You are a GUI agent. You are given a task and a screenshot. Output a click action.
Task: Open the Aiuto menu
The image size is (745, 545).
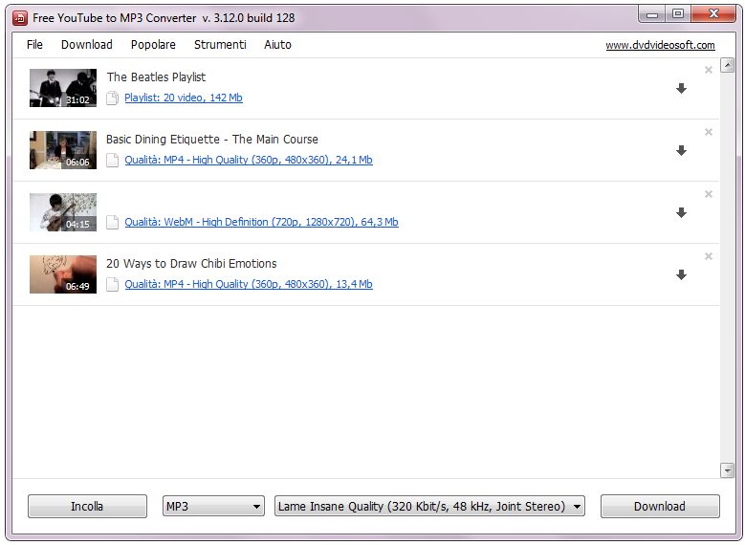tap(278, 45)
